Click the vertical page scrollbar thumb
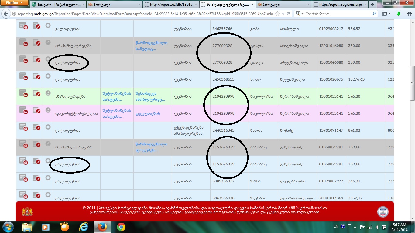 412,83
